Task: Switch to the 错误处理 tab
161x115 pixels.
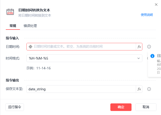Action: (x=30, y=26)
